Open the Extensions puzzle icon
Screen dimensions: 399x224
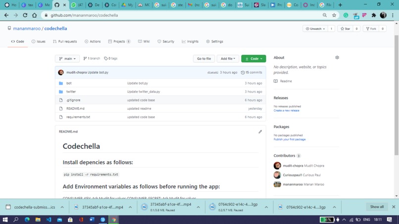click(374, 15)
